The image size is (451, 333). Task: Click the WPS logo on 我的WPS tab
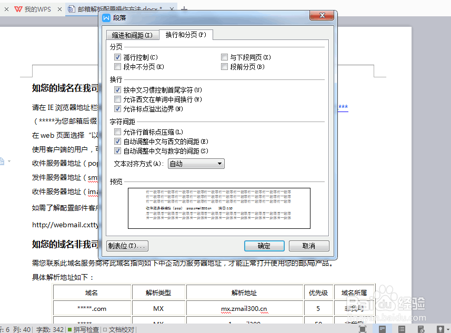pos(17,9)
